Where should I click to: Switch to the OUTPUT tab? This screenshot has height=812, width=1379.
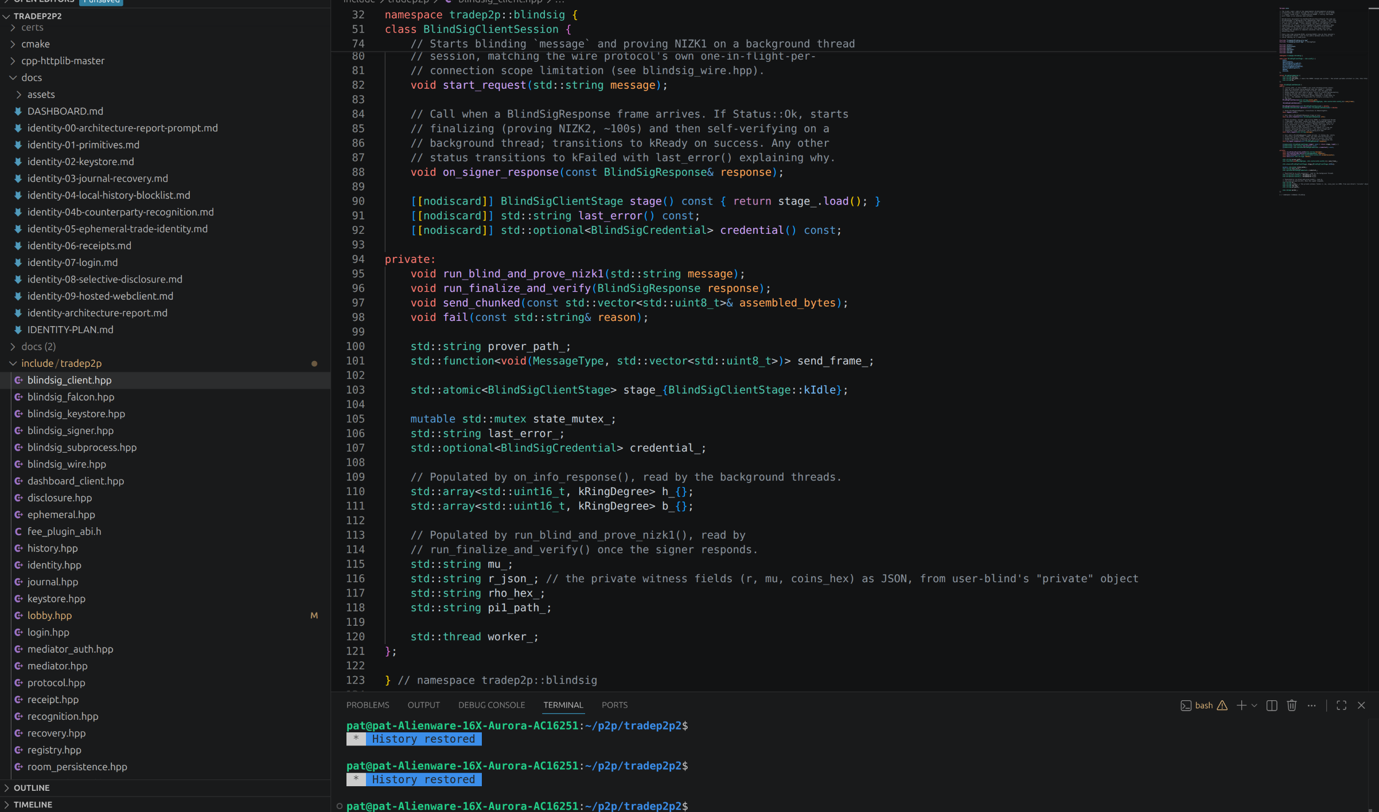(424, 705)
